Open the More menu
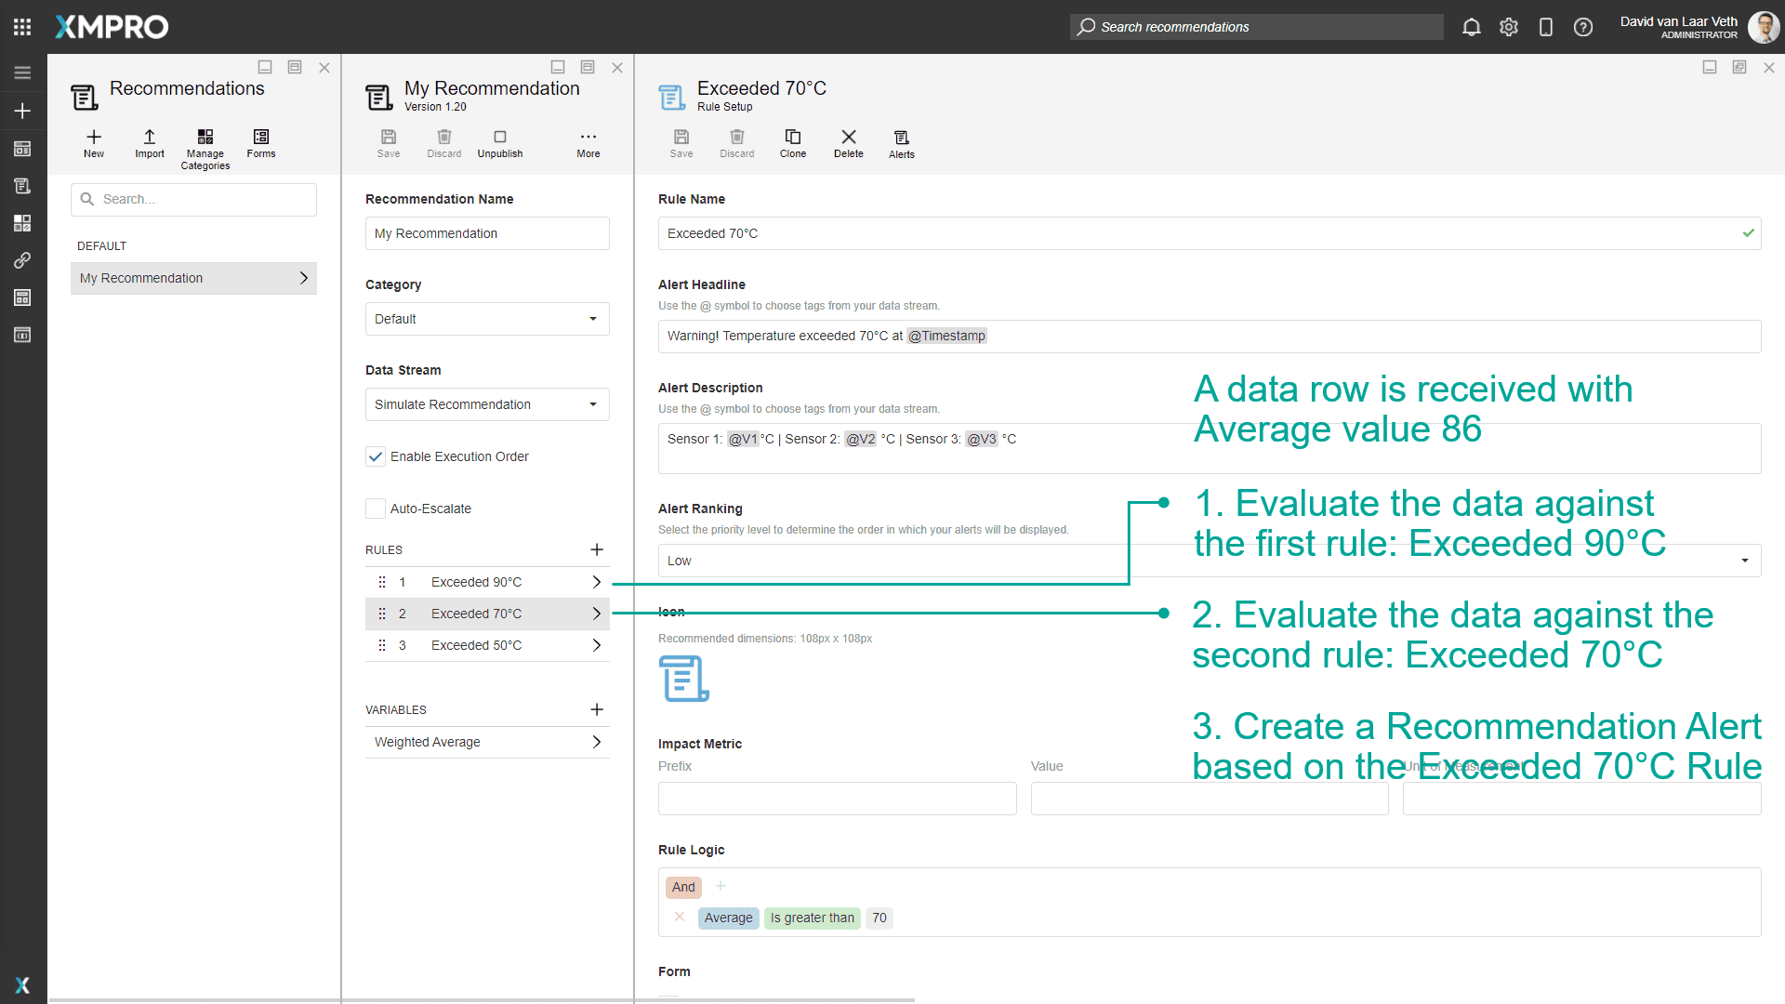This screenshot has height=1004, width=1785. [x=588, y=143]
